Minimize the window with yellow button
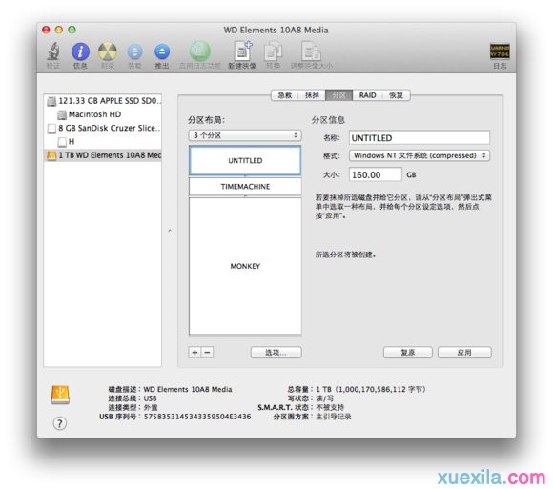The width and height of the screenshot is (553, 489). click(59, 30)
